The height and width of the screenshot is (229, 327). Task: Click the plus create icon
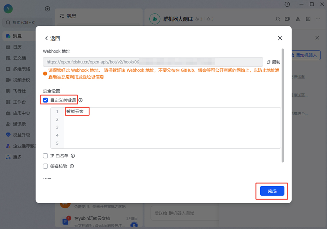[47, 9]
